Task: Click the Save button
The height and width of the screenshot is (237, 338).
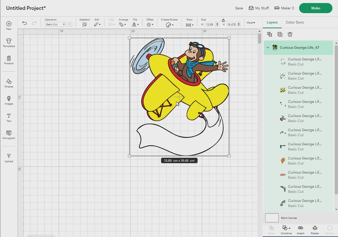Action: coord(239,8)
